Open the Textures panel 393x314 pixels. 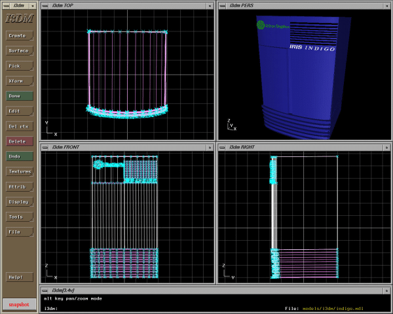tap(19, 171)
